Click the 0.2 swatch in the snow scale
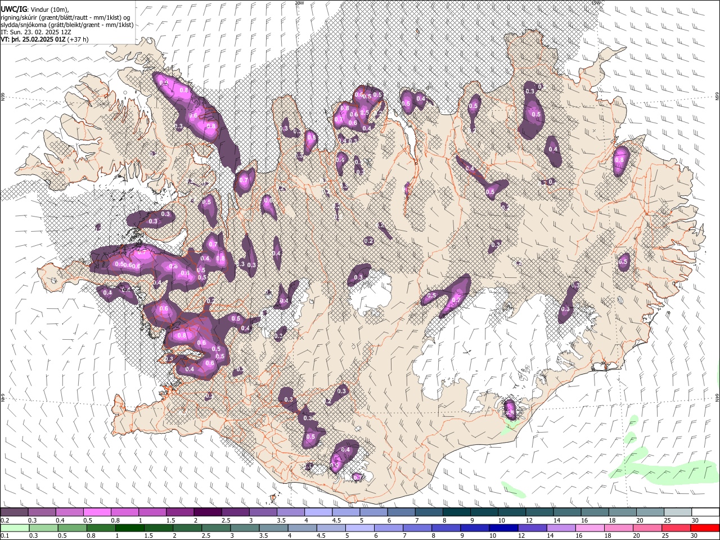The image size is (720, 540). pos(14,512)
